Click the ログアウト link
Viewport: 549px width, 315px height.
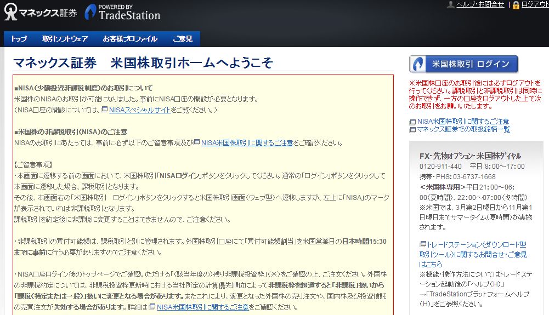pos(535,4)
